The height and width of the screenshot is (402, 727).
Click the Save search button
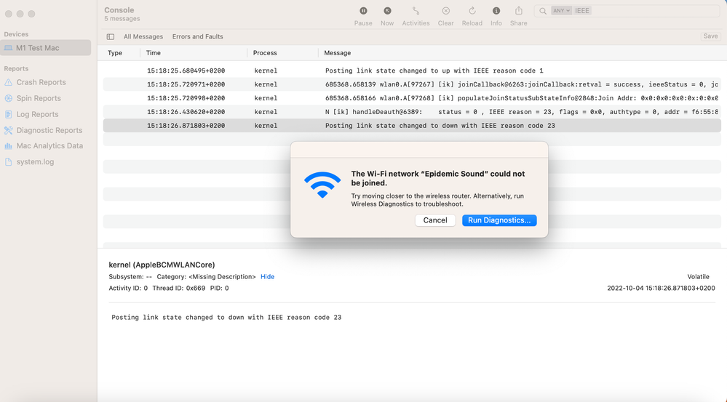[x=710, y=36]
